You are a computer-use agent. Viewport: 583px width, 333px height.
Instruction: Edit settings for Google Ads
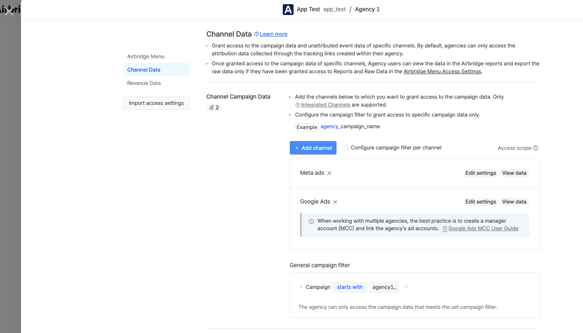pyautogui.click(x=481, y=202)
